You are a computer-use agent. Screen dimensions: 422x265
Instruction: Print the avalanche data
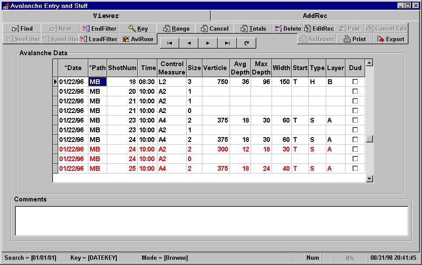[355, 39]
